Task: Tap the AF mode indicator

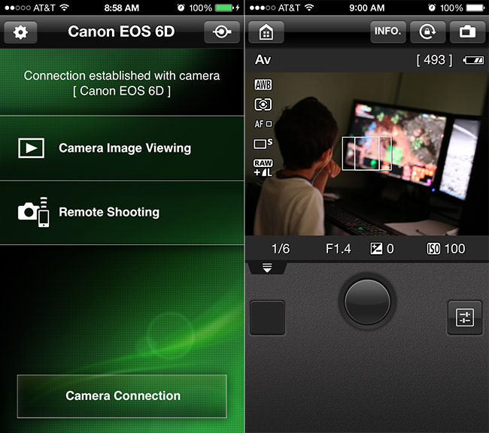Action: (263, 124)
